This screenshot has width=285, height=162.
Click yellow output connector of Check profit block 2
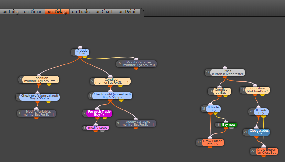(48, 101)
